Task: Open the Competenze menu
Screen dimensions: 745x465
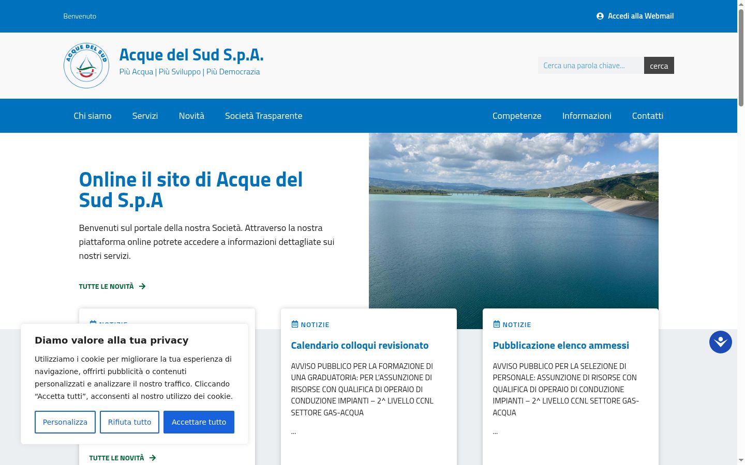Action: point(517,116)
